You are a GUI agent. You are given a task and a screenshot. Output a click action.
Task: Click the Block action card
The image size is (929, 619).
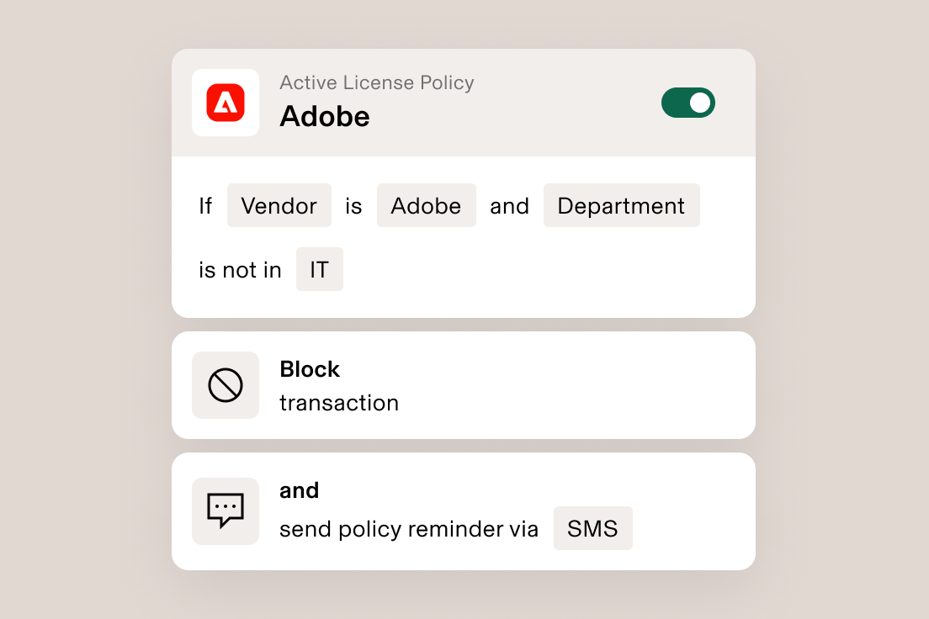click(x=463, y=385)
